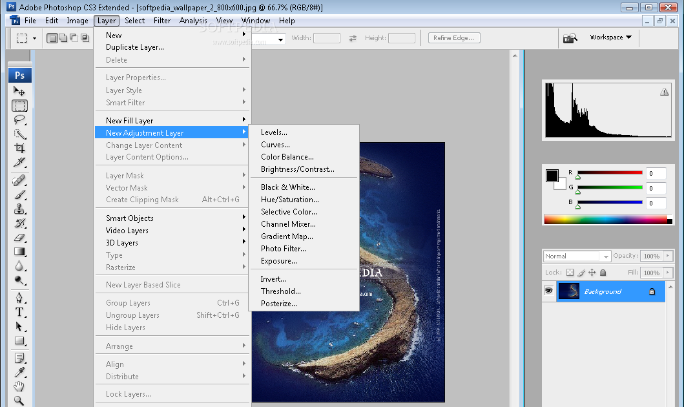Select the Crop tool
Image resolution: width=684 pixels, height=407 pixels.
(19, 148)
